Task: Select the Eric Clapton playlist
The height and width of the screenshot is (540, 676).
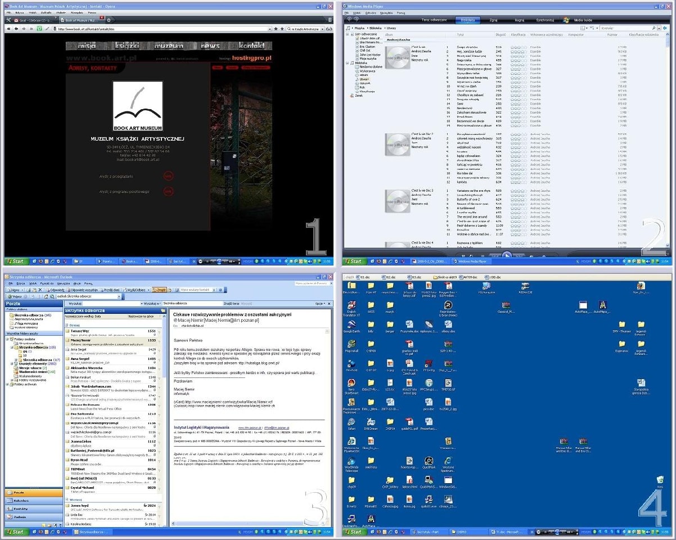Action: pyautogui.click(x=366, y=46)
